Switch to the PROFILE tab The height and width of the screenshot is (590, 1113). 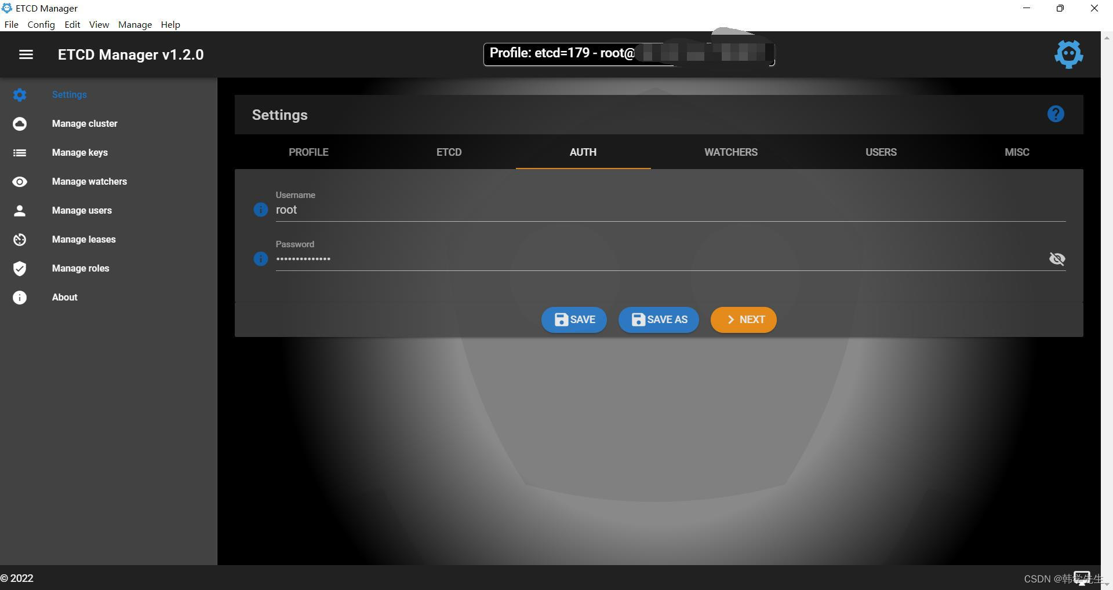pyautogui.click(x=308, y=152)
